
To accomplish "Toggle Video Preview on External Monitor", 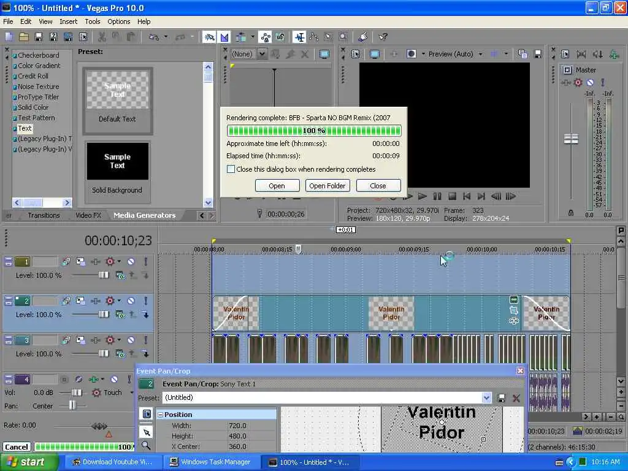I will pyautogui.click(x=374, y=54).
